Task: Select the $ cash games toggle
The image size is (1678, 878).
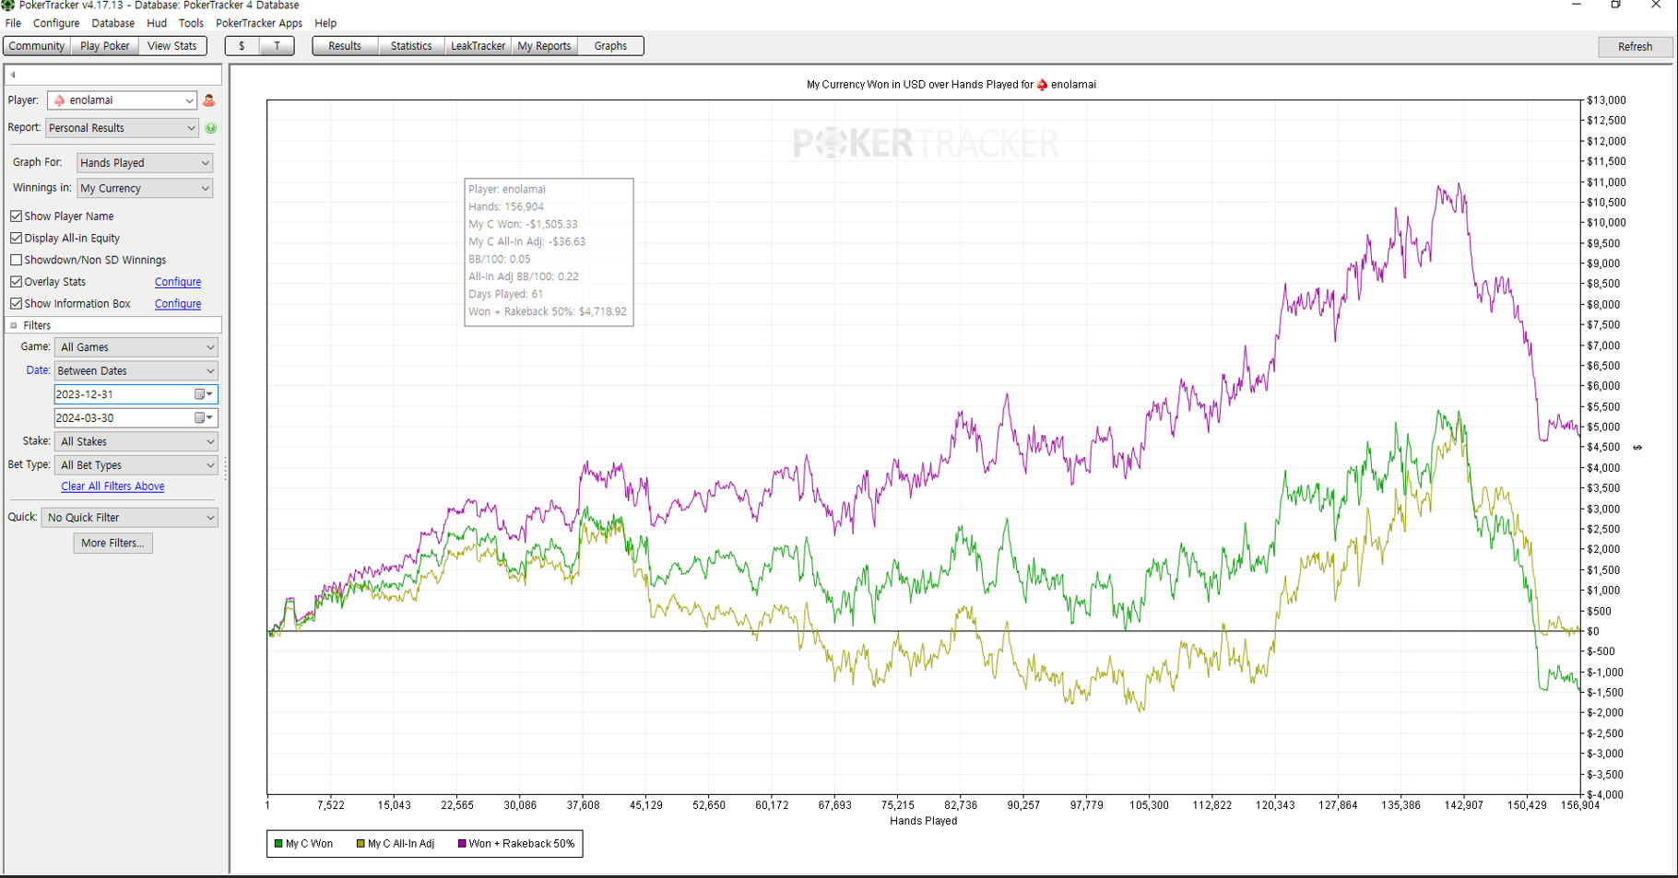Action: (x=242, y=46)
